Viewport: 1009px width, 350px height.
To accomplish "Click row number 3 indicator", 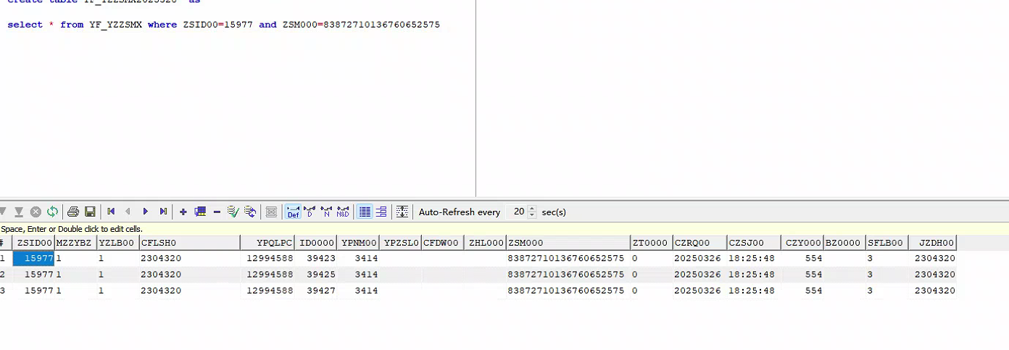I will pos(4,291).
